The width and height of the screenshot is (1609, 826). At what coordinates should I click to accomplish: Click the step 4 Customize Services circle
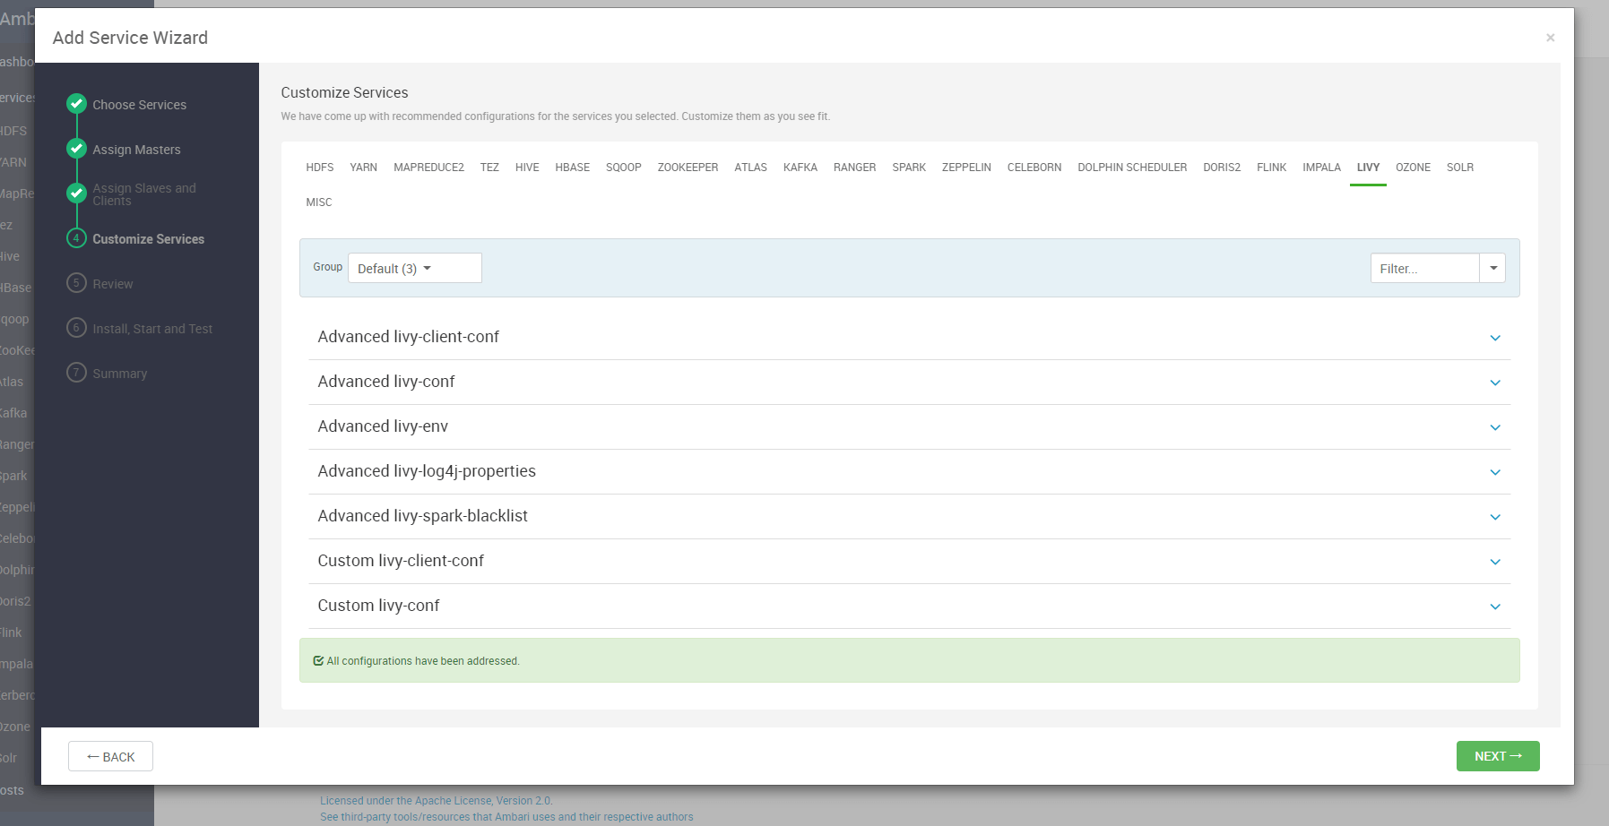click(77, 238)
